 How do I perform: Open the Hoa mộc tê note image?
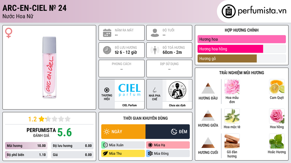(x=232, y=116)
